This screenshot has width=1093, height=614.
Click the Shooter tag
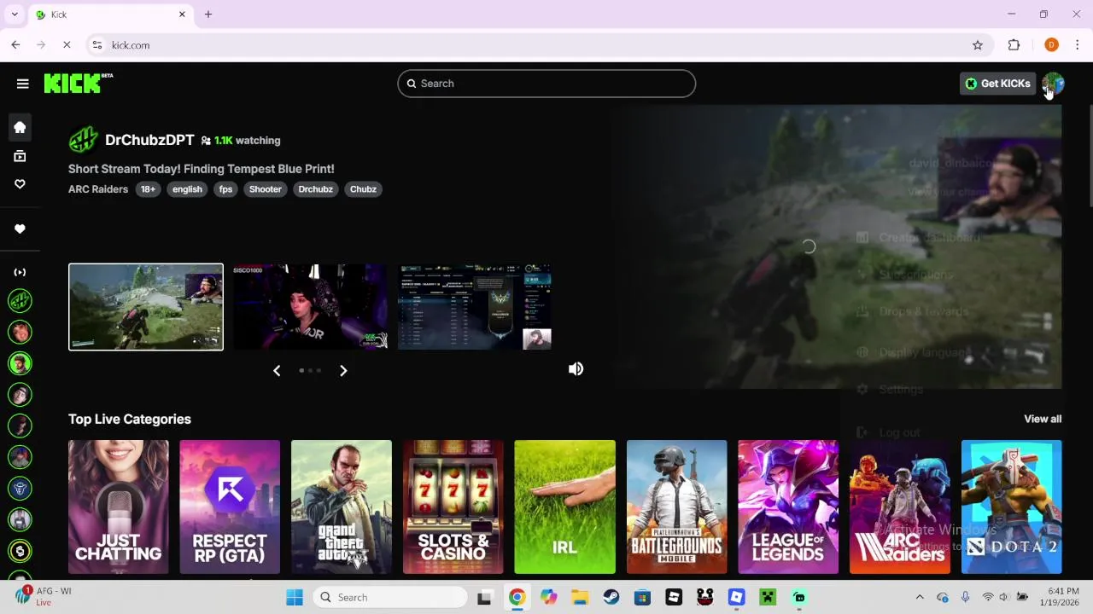(266, 189)
